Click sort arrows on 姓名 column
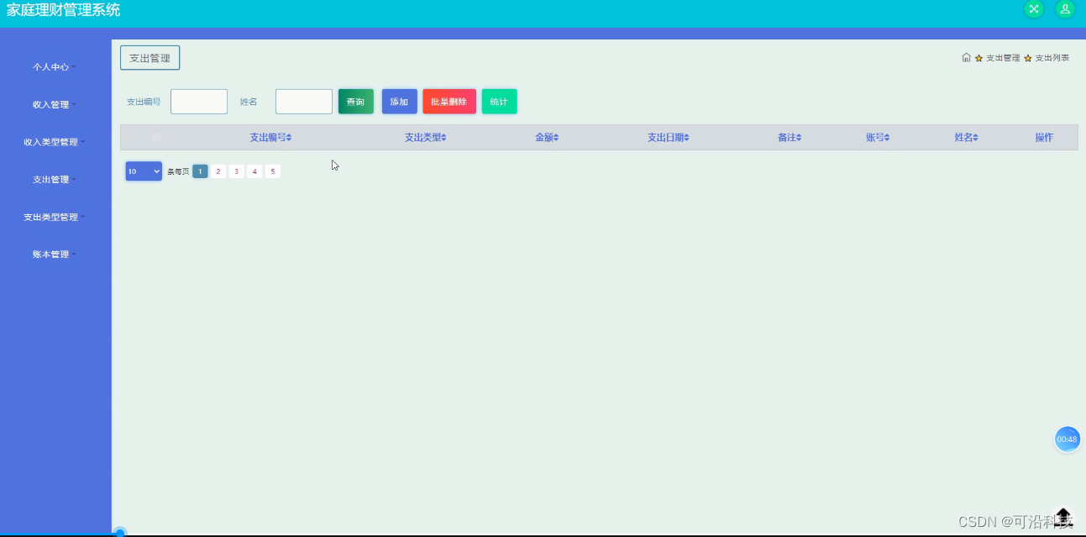This screenshot has width=1086, height=537. coord(975,138)
